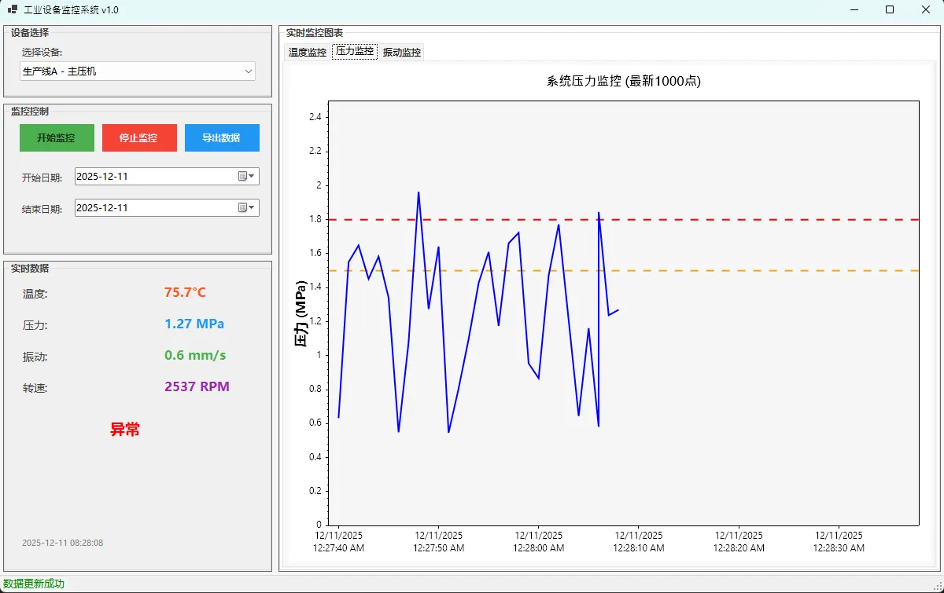Click the blue 导出数据 button
The height and width of the screenshot is (593, 944).
click(x=222, y=138)
